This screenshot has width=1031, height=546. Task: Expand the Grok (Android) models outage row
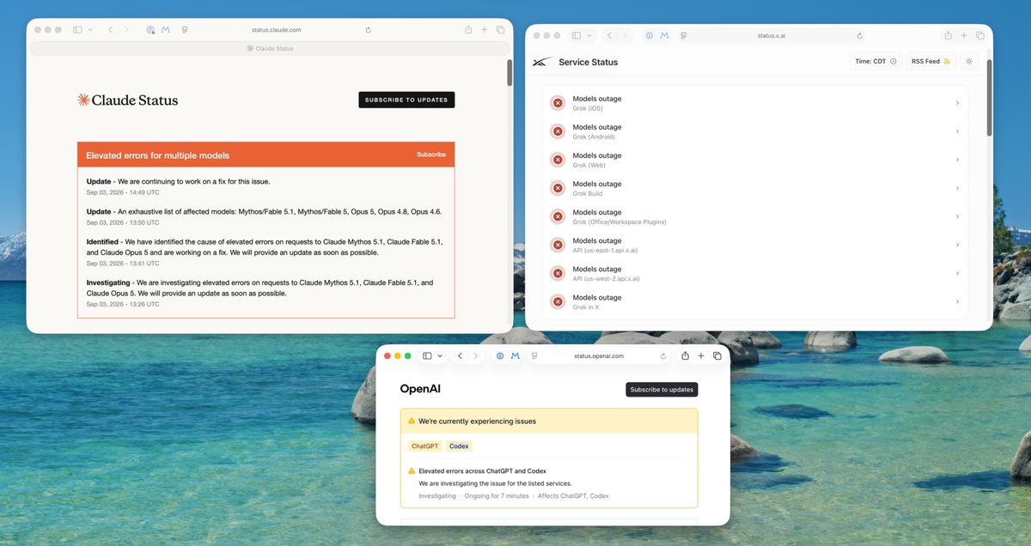coord(755,131)
